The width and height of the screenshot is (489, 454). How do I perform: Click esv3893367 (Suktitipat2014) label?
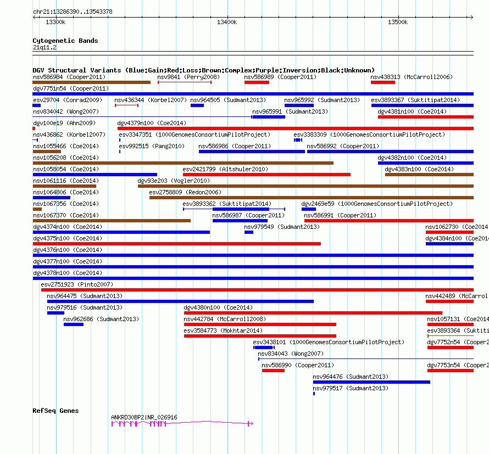415,100
